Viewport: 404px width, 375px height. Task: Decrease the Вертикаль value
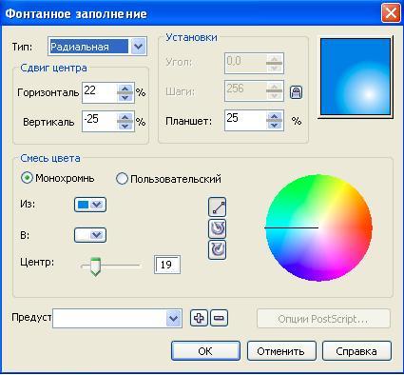125,126
